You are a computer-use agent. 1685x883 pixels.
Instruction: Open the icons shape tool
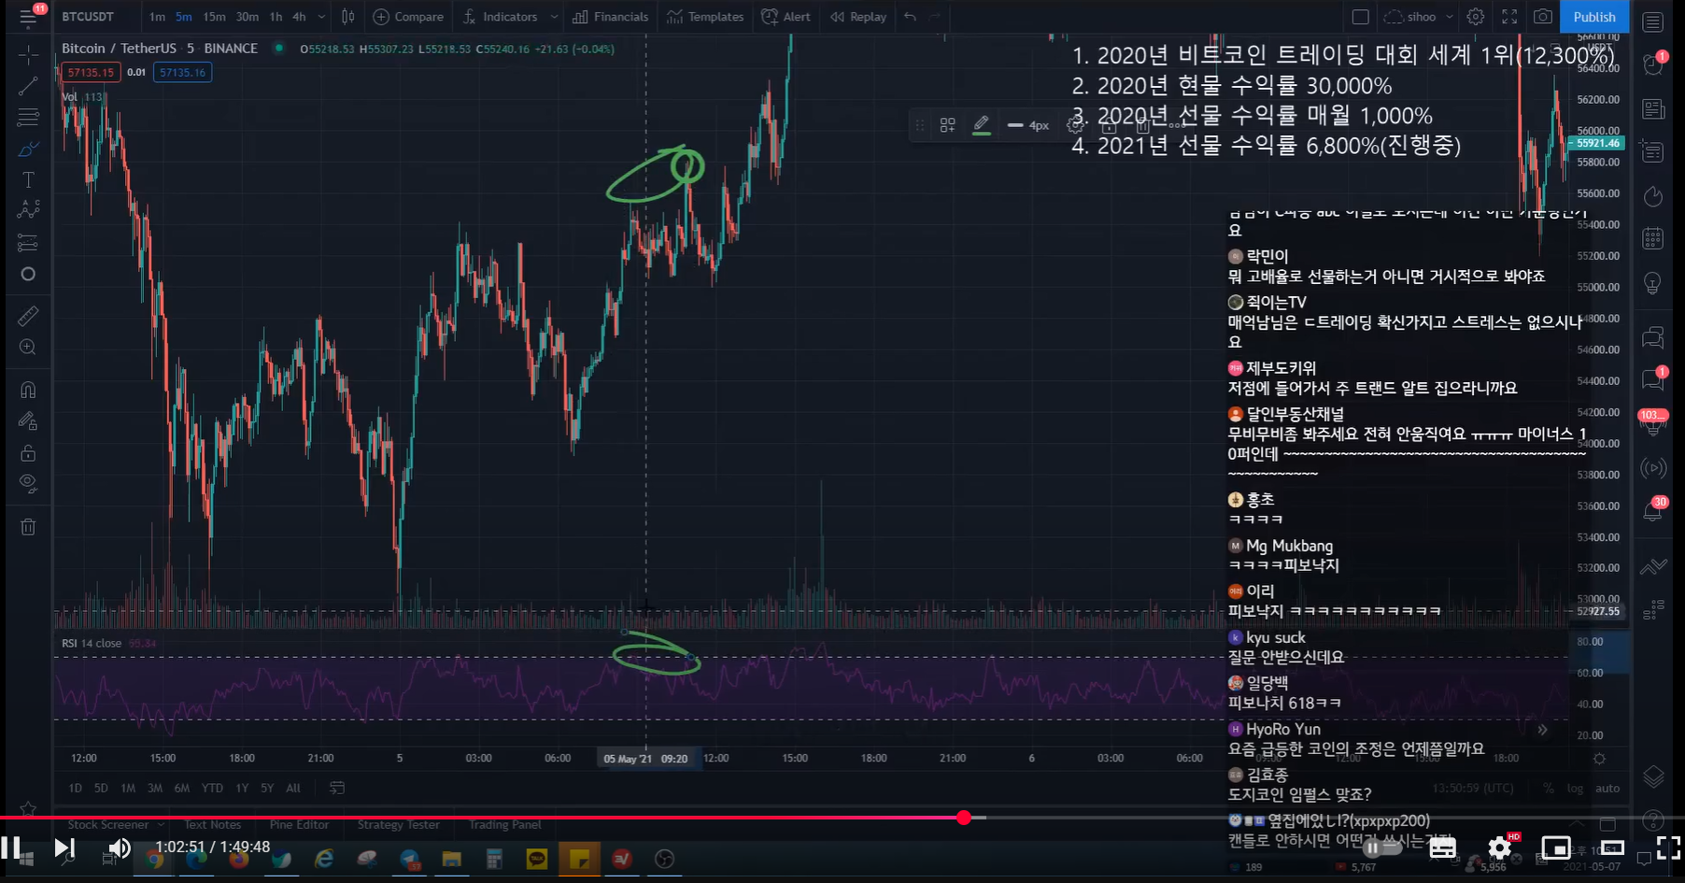28,274
